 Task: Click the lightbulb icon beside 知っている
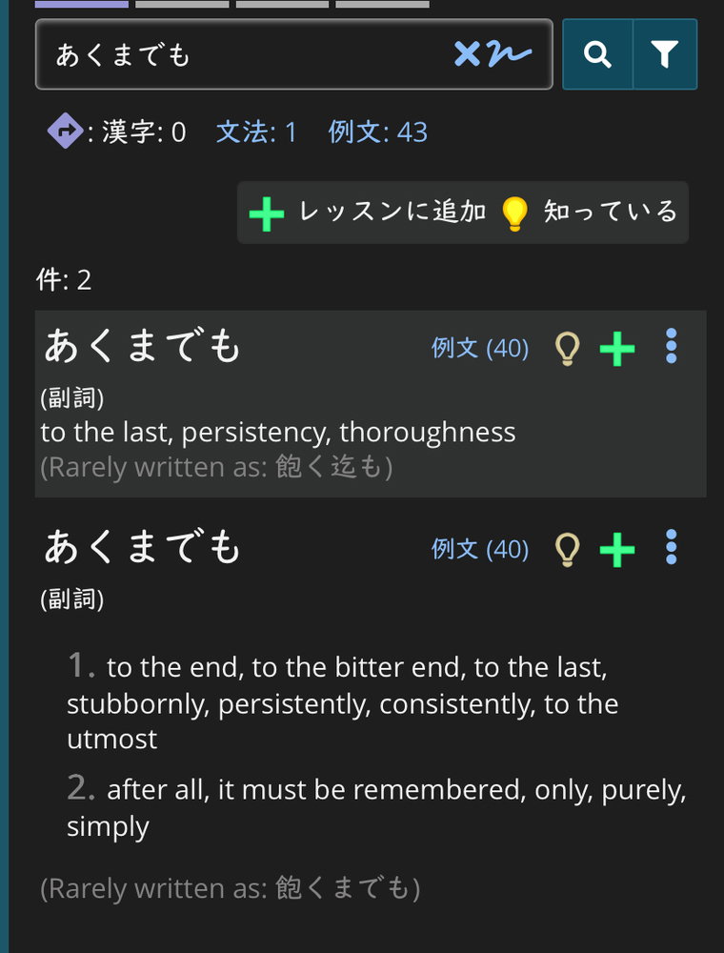point(516,213)
